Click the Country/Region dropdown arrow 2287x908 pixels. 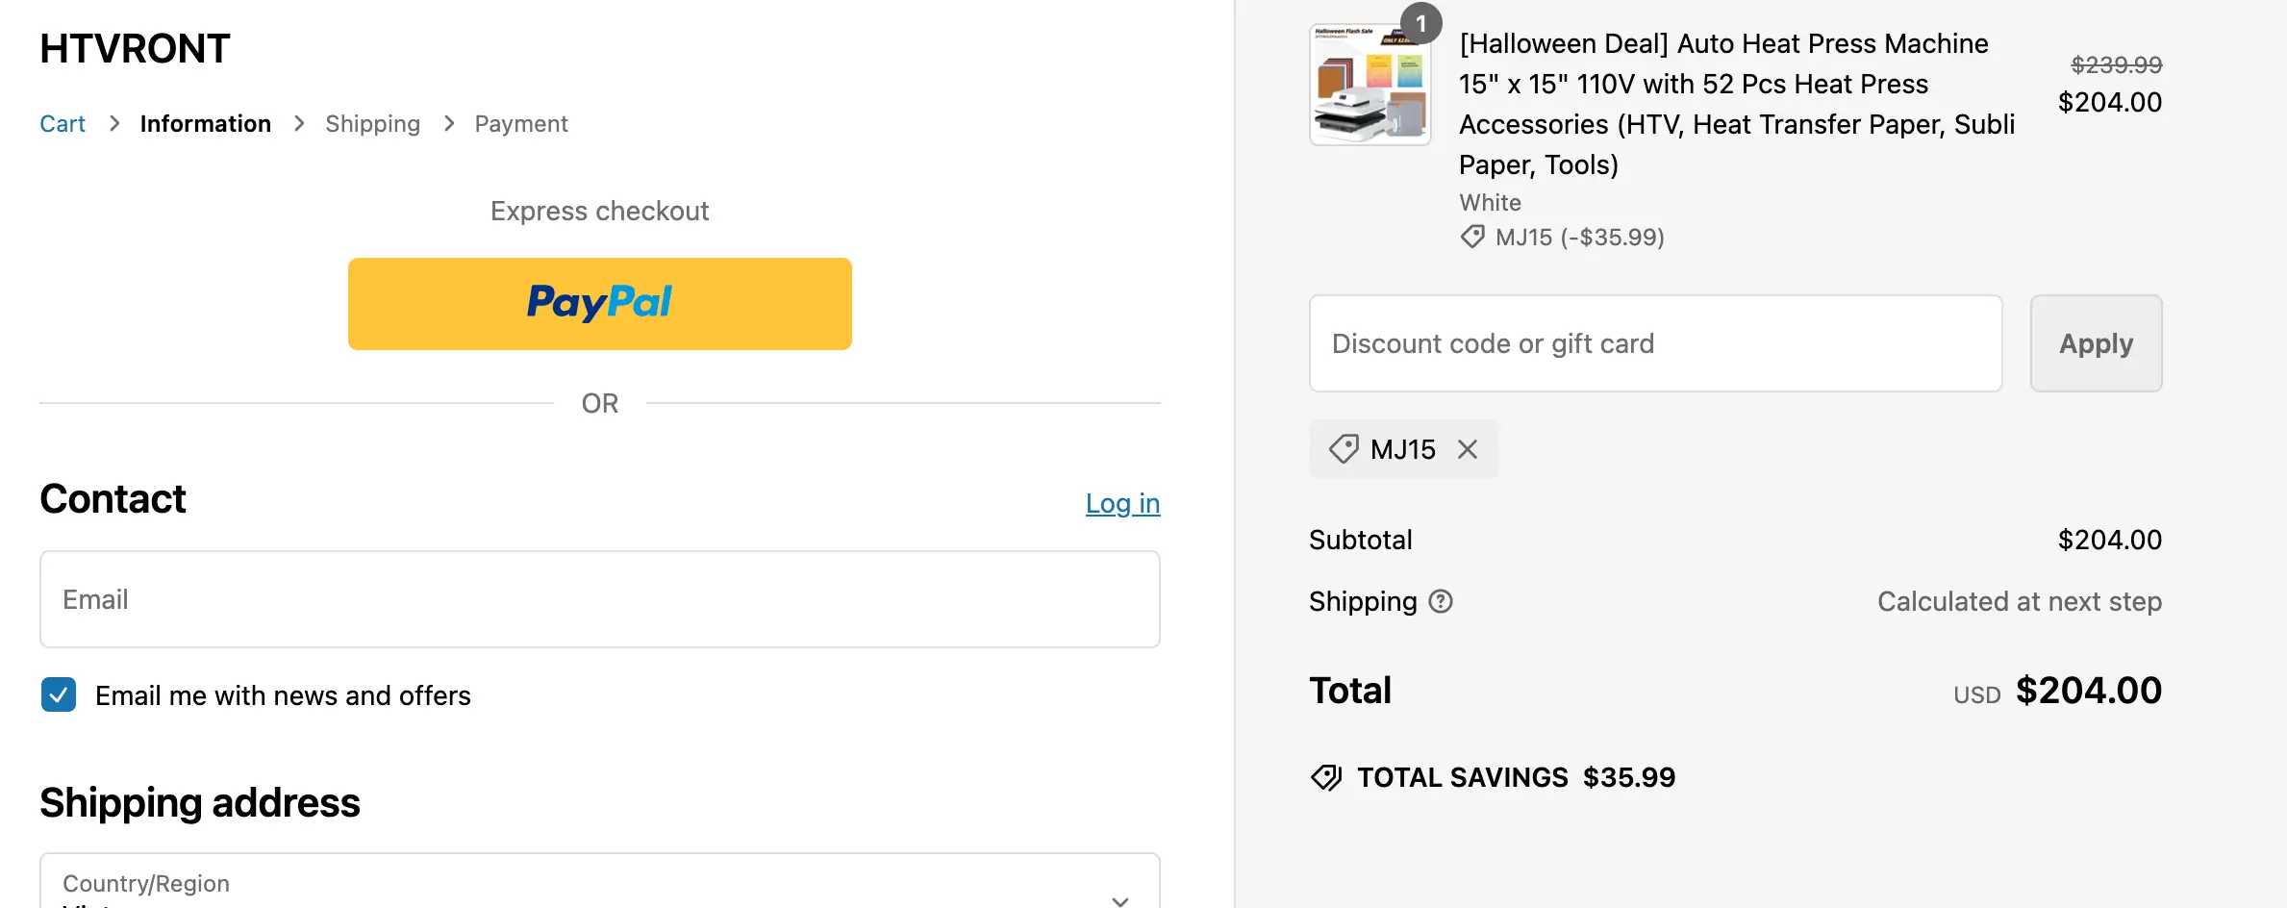1119,900
